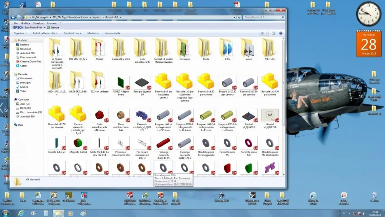Open Easy Photo Print dropdown arrow

(x=44, y=27)
